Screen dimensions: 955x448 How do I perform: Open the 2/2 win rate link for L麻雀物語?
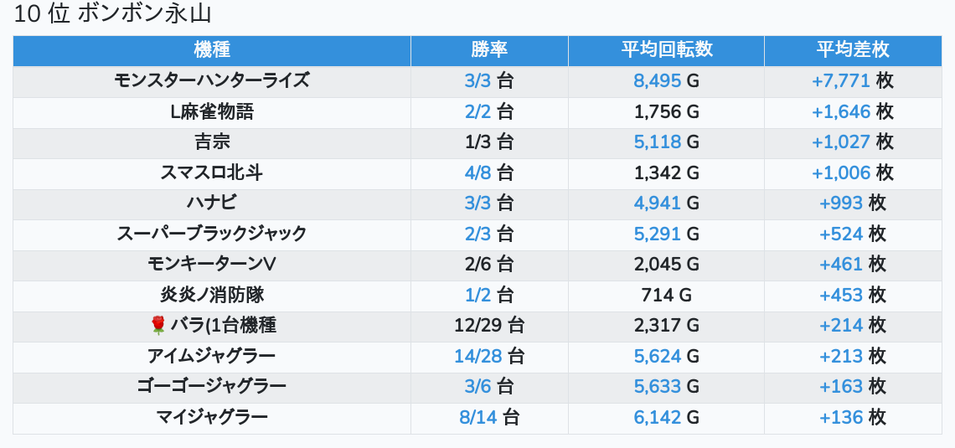[478, 112]
